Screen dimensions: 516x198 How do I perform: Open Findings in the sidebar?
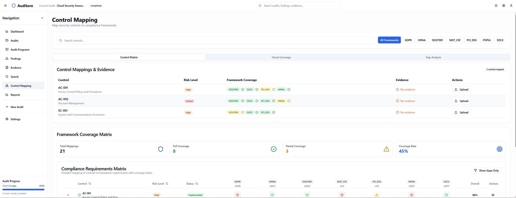point(23,59)
